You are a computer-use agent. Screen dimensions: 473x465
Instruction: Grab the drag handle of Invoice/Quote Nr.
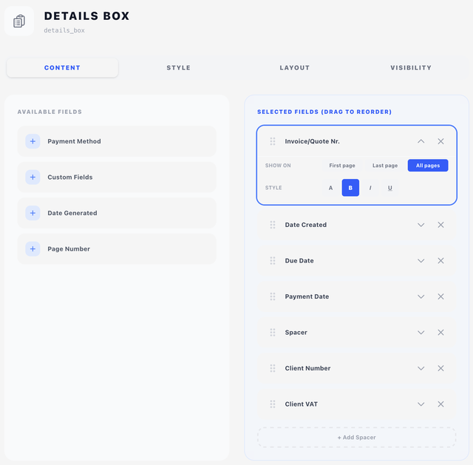click(x=273, y=141)
